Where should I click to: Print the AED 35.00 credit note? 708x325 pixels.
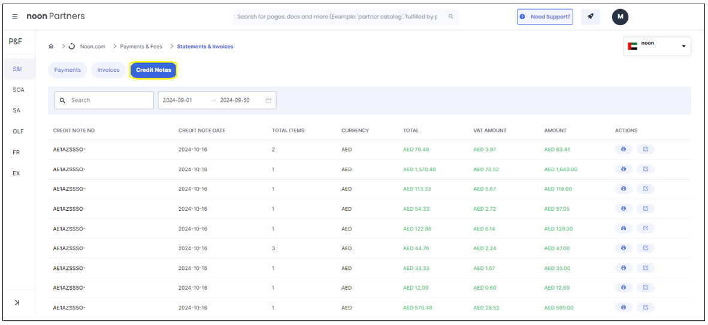(624, 268)
